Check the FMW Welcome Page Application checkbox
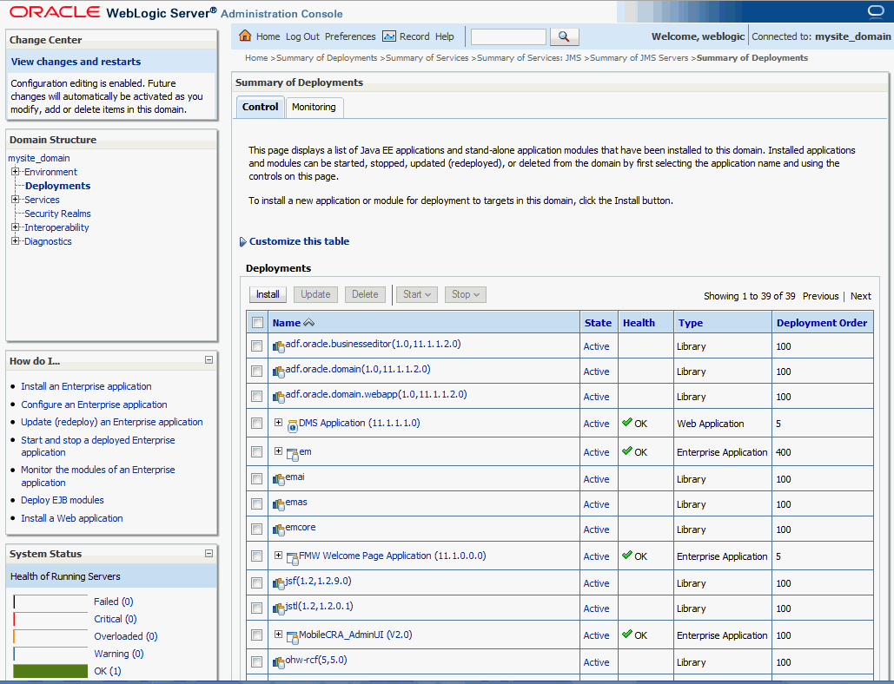 click(x=256, y=556)
